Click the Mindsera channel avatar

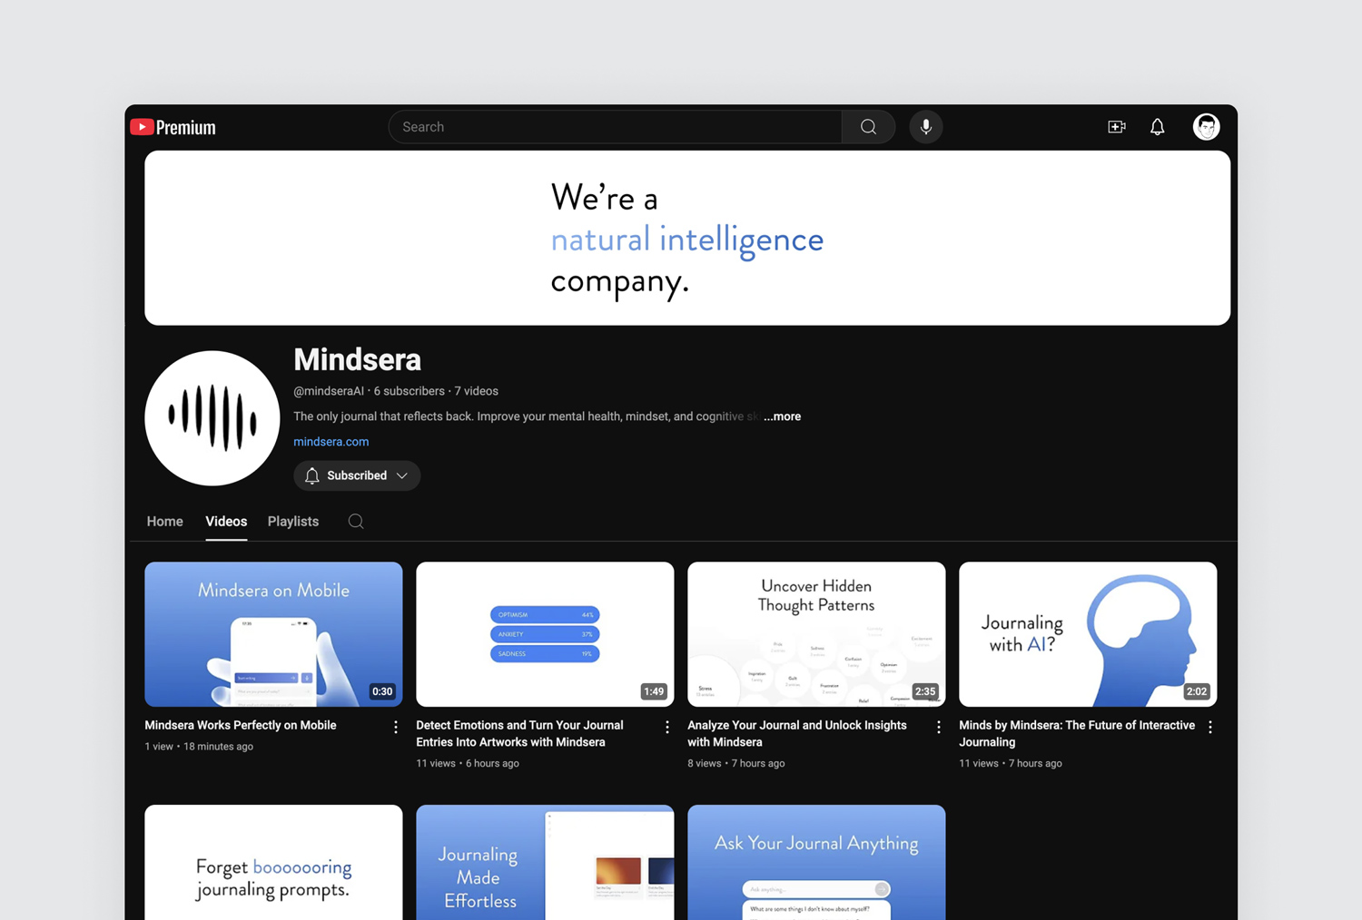point(212,418)
